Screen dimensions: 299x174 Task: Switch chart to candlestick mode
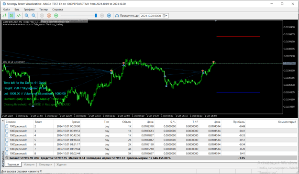click(11, 16)
